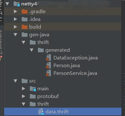Click the PersonService.java Java file icon
Viewport: 125px width, 116px height.
49,73
